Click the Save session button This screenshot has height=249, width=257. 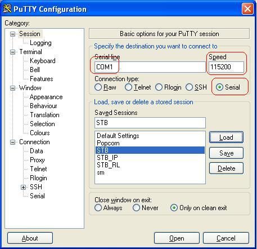click(226, 153)
